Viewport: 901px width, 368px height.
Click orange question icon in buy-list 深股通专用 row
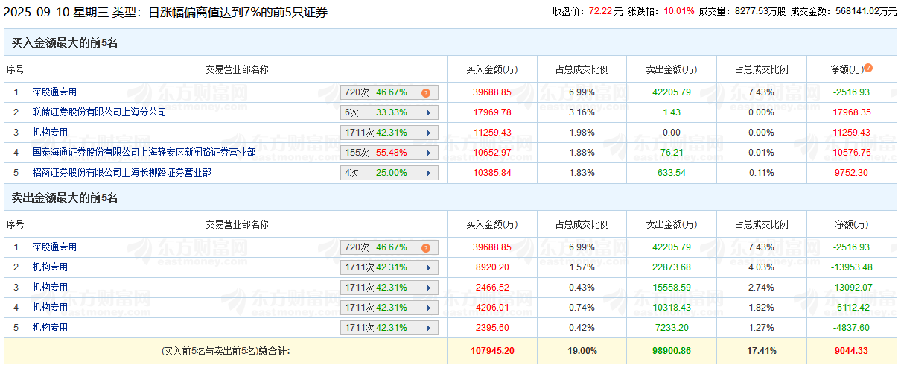click(x=426, y=93)
